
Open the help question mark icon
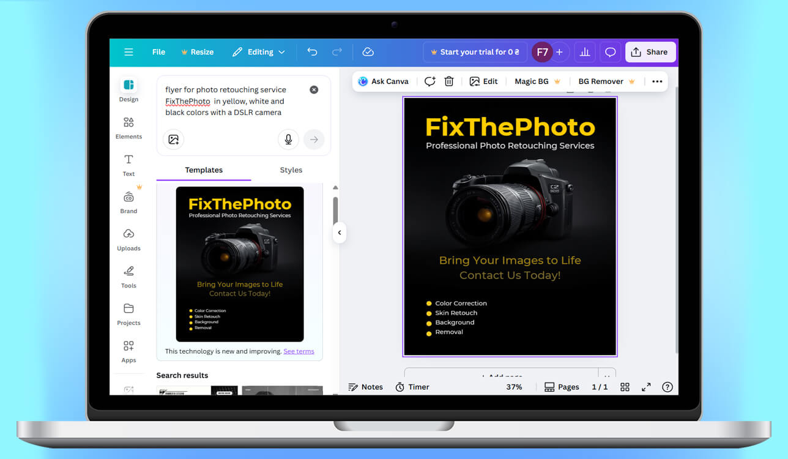pyautogui.click(x=667, y=387)
